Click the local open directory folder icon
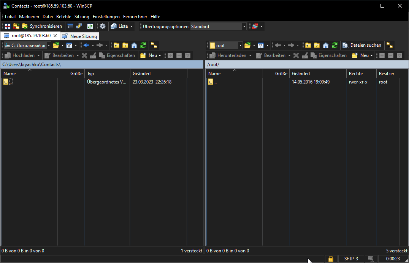 coord(56,46)
